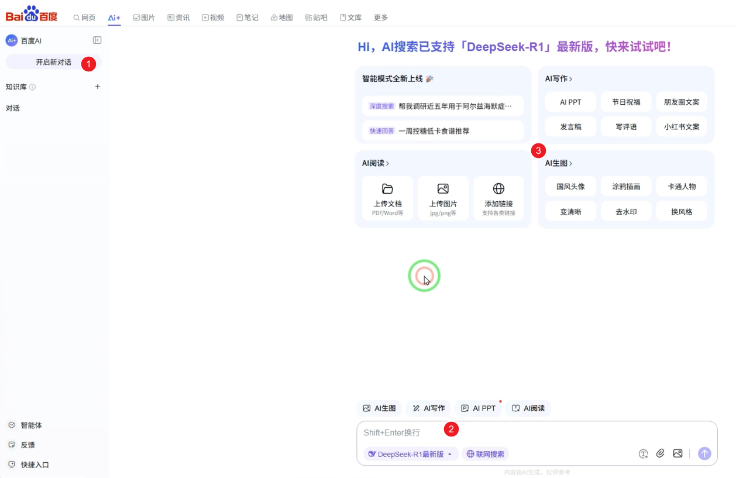This screenshot has width=736, height=478.
Task: Click 发言稿 button
Action: (x=570, y=126)
